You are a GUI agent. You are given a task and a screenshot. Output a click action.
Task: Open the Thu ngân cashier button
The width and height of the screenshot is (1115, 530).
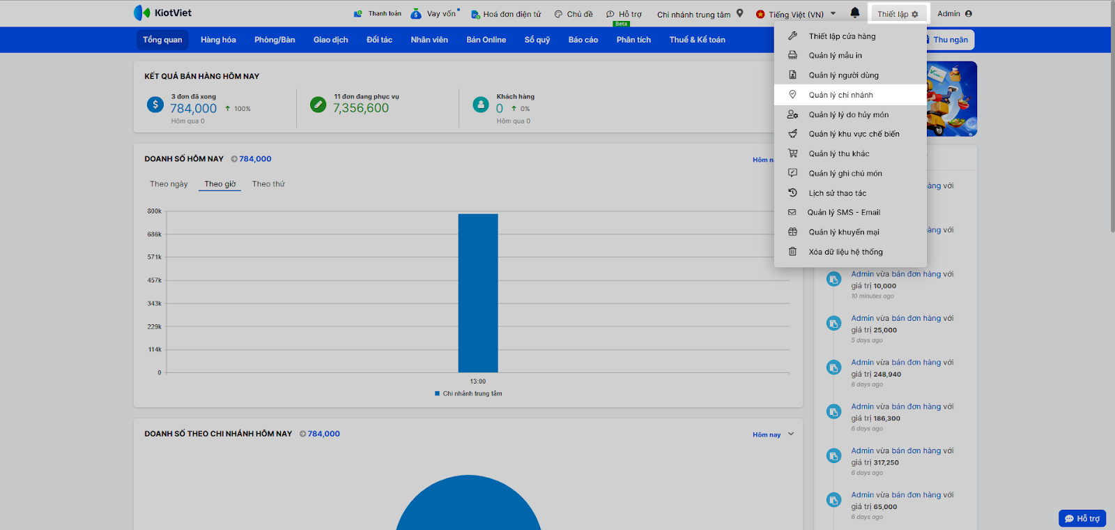(x=949, y=40)
